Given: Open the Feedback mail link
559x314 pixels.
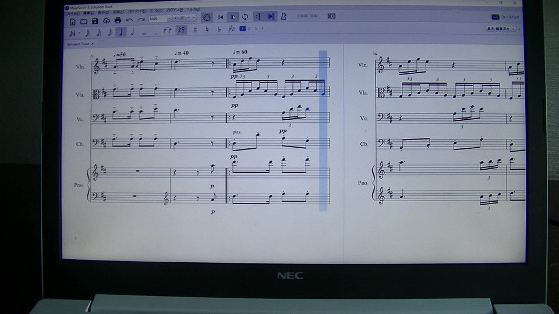Looking at the screenshot, I should coord(505,17).
